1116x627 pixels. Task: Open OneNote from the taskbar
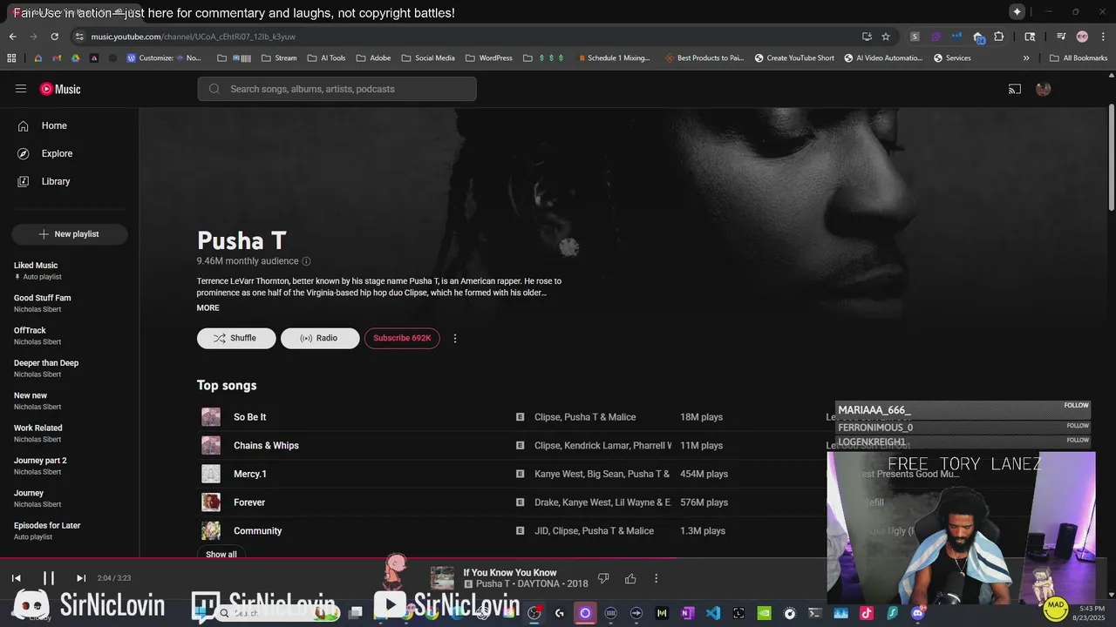click(687, 613)
